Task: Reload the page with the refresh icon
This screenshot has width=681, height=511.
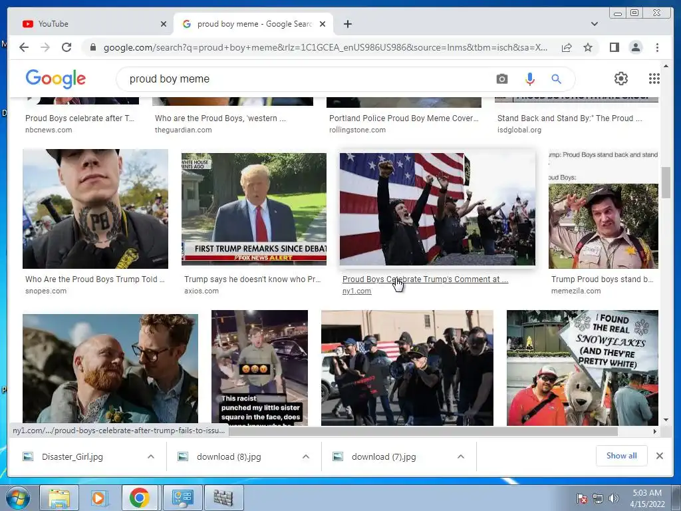Action: point(67,47)
